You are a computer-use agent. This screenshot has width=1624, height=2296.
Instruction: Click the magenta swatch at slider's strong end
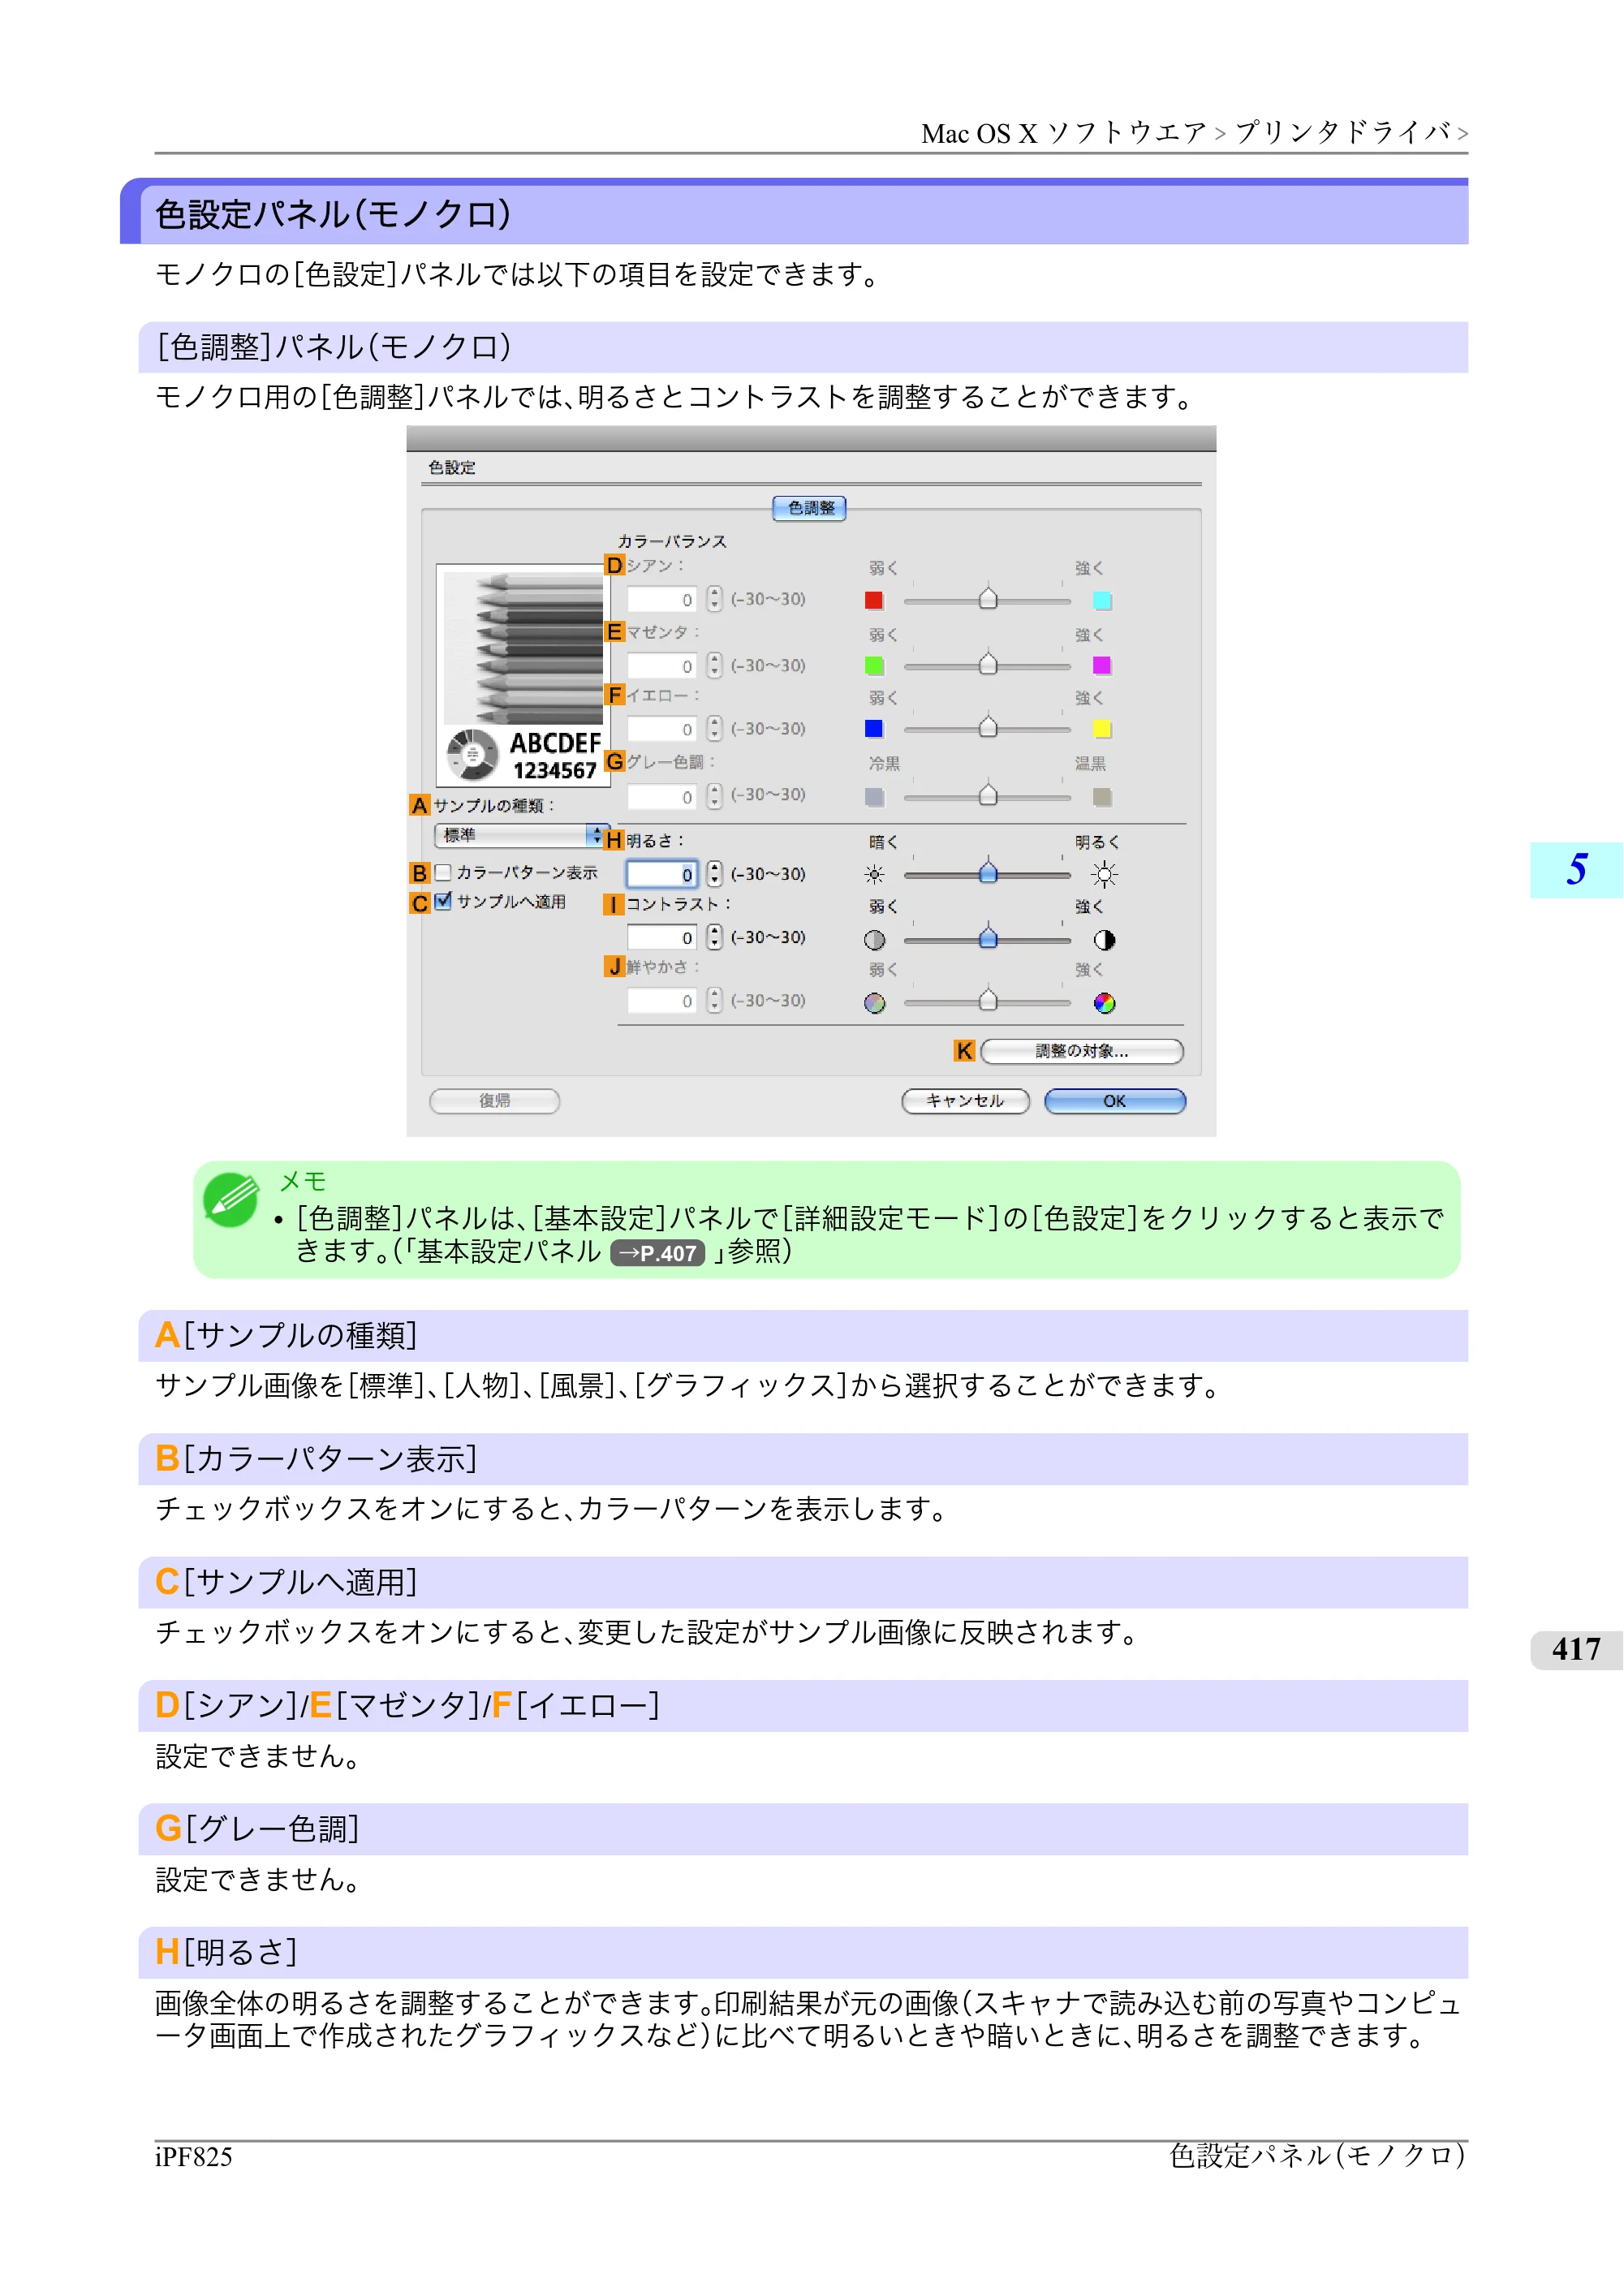[x=1102, y=666]
